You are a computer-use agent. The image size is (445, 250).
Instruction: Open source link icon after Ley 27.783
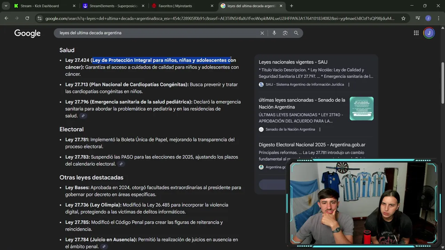[x=121, y=164]
